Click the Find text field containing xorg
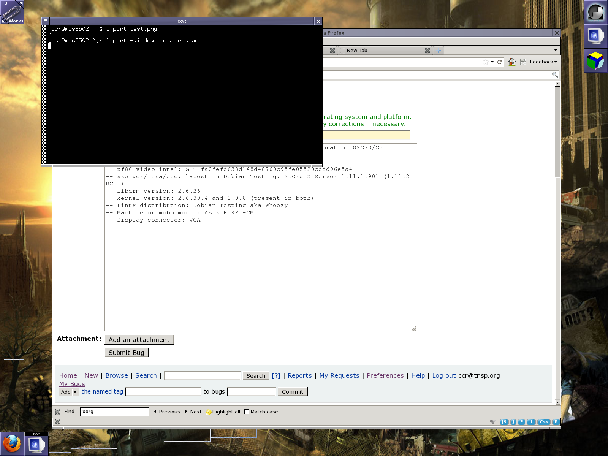The height and width of the screenshot is (456, 608). click(114, 412)
